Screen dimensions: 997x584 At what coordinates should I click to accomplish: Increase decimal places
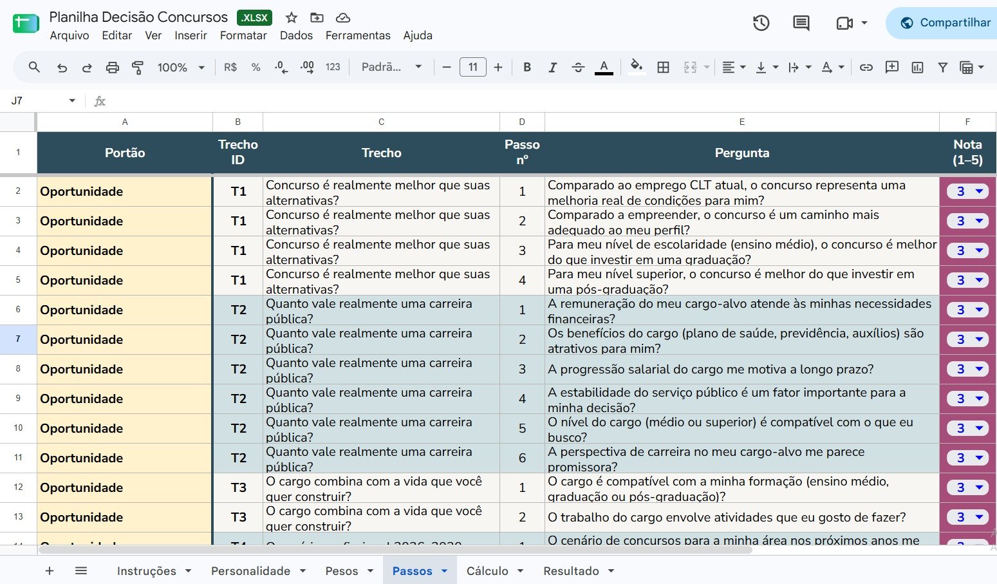[x=307, y=67]
